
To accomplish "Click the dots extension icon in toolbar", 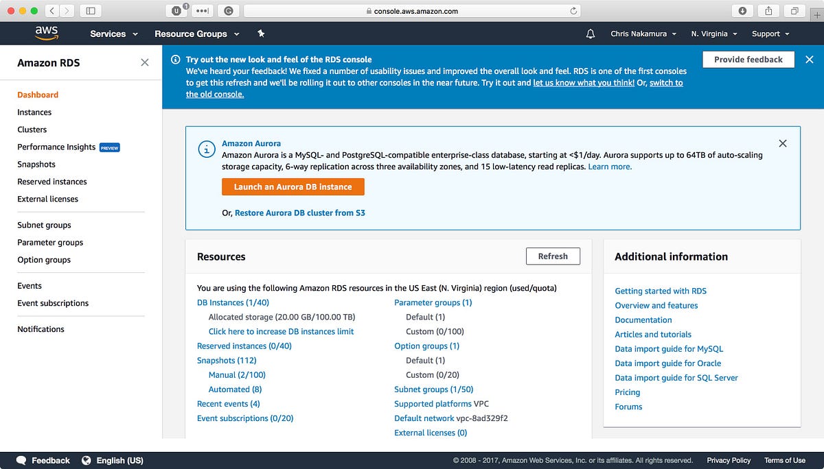I will (x=202, y=11).
